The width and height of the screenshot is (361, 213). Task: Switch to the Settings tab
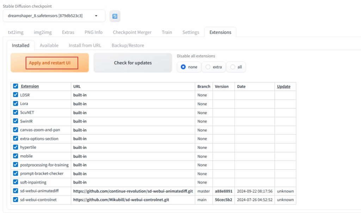pos(191,32)
